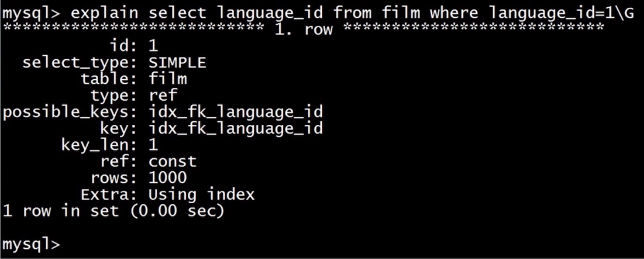The image size is (644, 259).
Task: Click the "Using index" Extra value
Action: click(201, 194)
